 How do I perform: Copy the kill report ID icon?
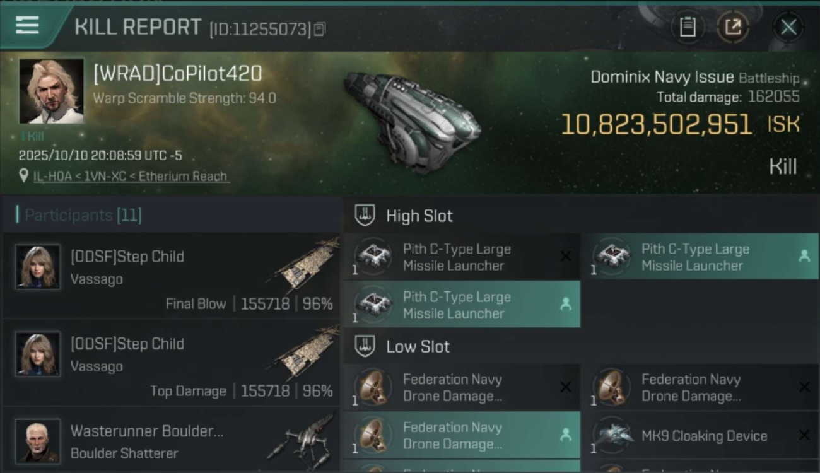tap(320, 29)
